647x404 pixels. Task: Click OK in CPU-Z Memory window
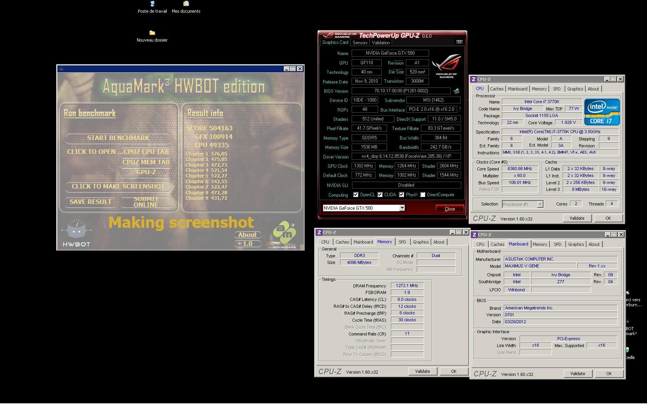point(453,371)
